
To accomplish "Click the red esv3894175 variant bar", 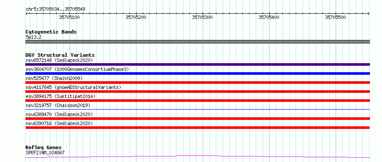I will point(197,101).
